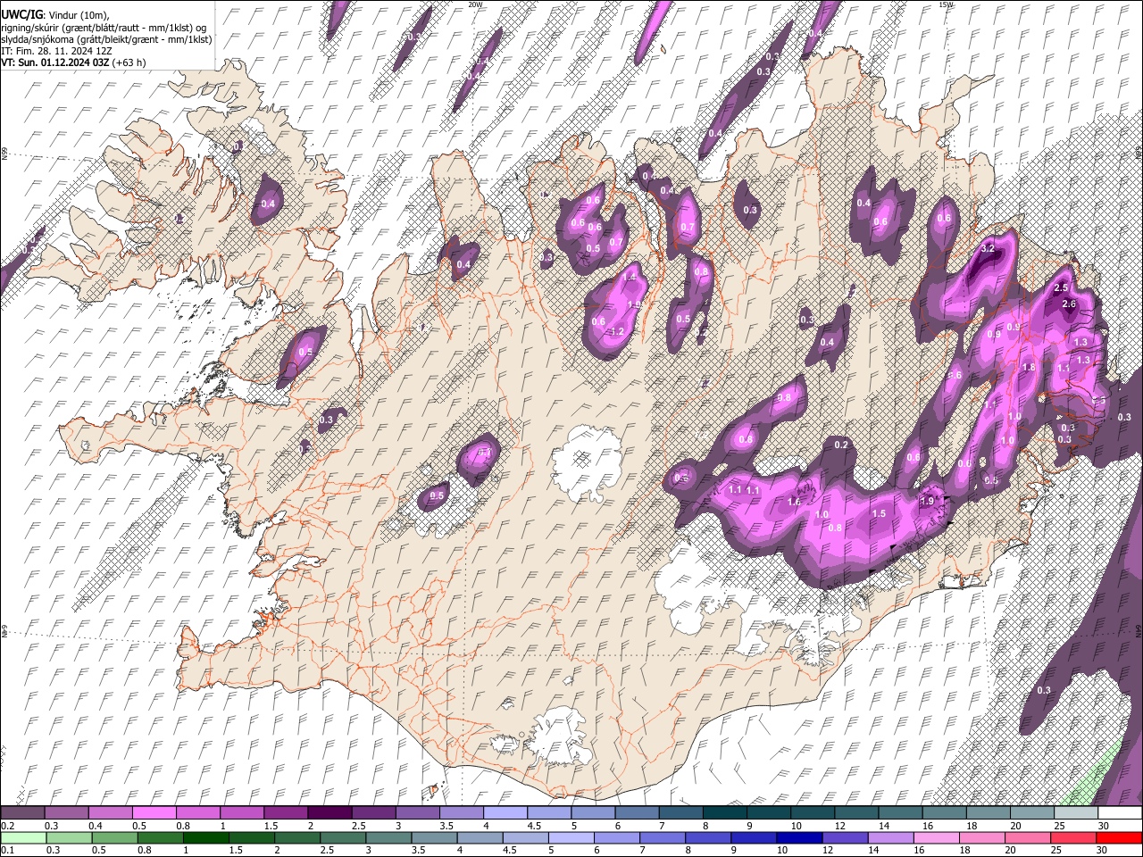The image size is (1143, 857).
Task: Pick upper legend swatch between 0.2 and 0.3
Action: pyautogui.click(x=21, y=813)
